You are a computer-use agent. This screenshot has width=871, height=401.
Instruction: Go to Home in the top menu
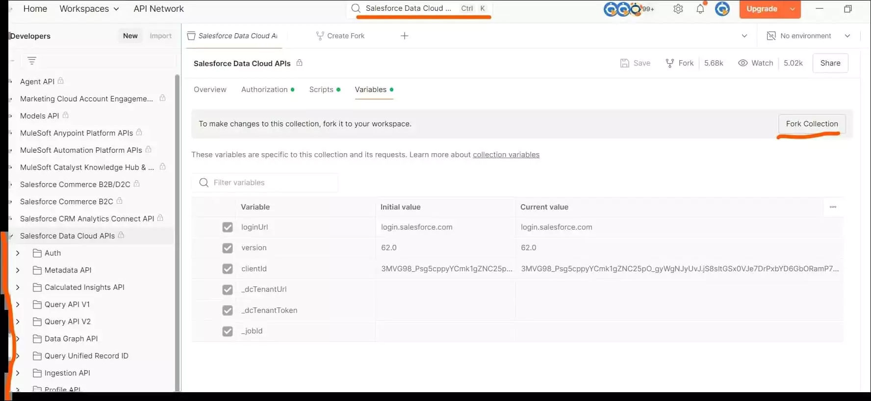(x=35, y=9)
